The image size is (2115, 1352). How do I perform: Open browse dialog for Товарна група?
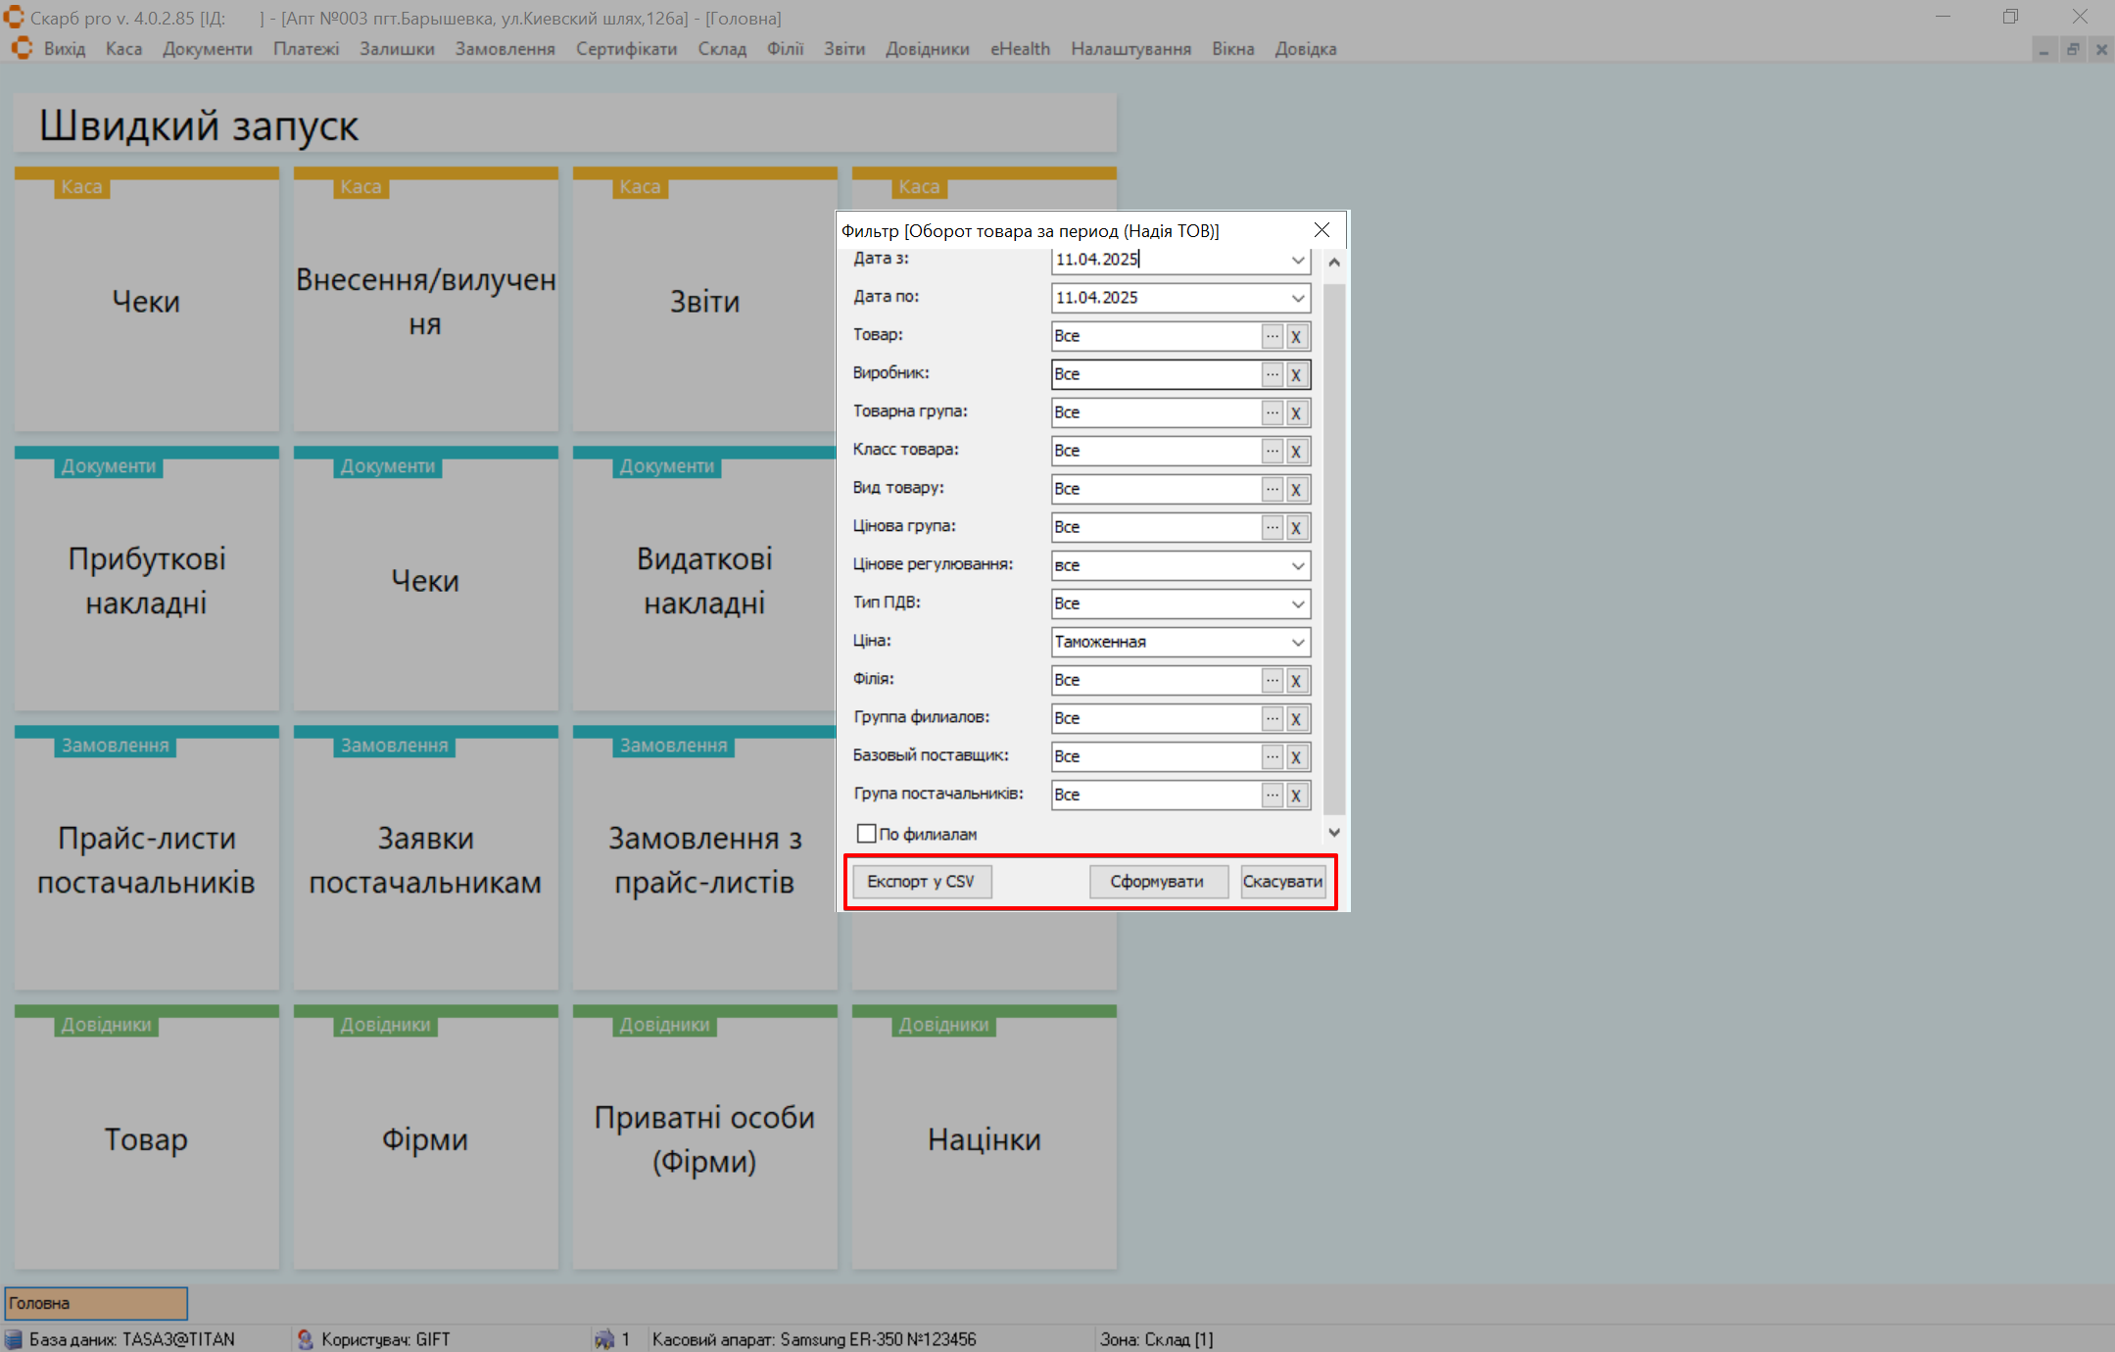[x=1272, y=412]
